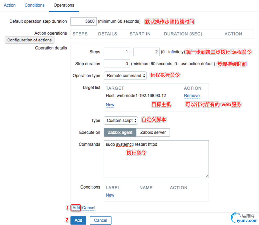Screen dimensions: 259x225
Task: Remove target host web-node1
Action: click(x=192, y=96)
